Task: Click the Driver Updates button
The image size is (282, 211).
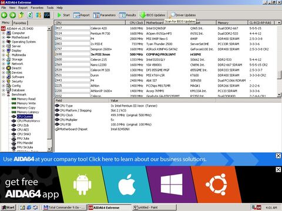Action: click(x=183, y=15)
